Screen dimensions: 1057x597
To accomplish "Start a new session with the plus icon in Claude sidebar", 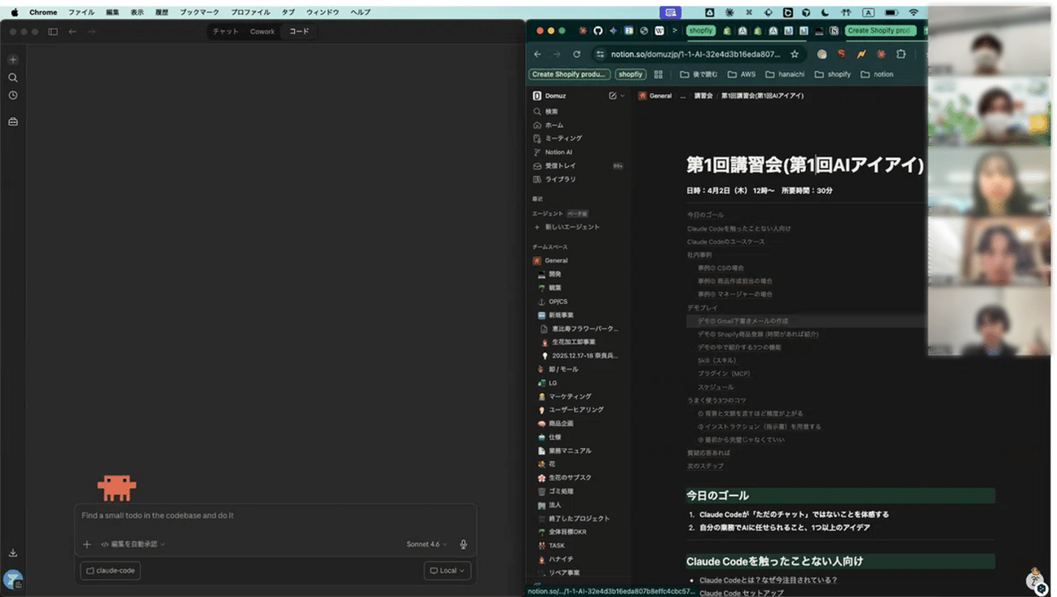I will click(12, 60).
